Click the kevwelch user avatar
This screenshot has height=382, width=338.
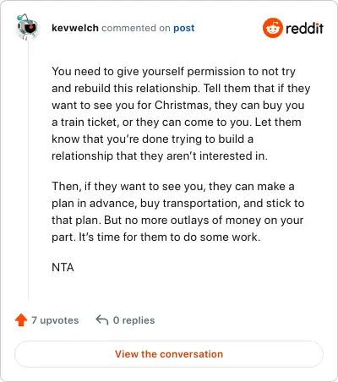(x=28, y=27)
